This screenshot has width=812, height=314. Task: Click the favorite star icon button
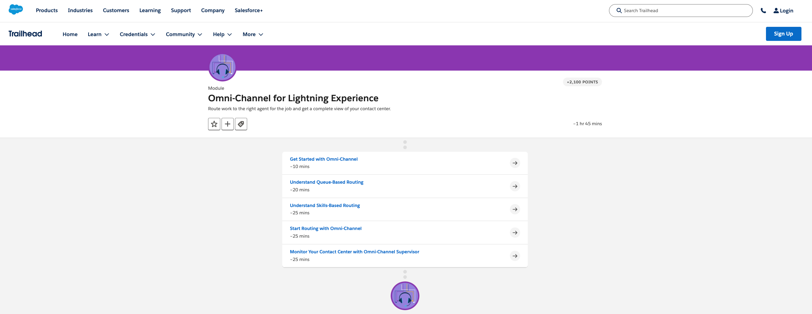pyautogui.click(x=214, y=124)
